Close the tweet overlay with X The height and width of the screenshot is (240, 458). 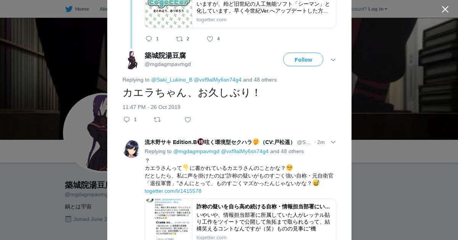click(x=445, y=9)
